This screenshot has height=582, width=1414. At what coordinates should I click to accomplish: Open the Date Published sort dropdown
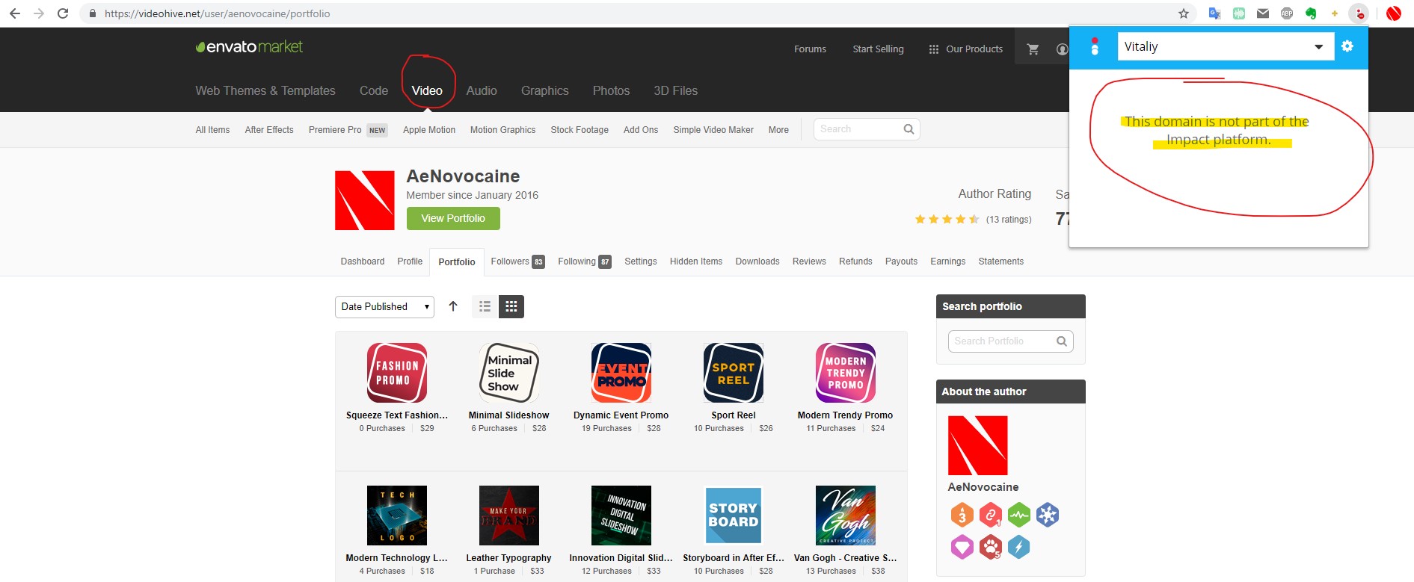(384, 306)
